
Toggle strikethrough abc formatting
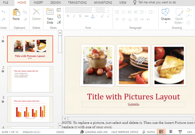click(x=86, y=16)
